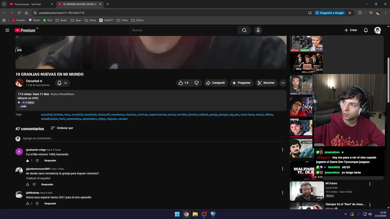Screen dimensions: 390x219
Task: Open the browser apps grid shortcut
Action: (x=4, y=20)
